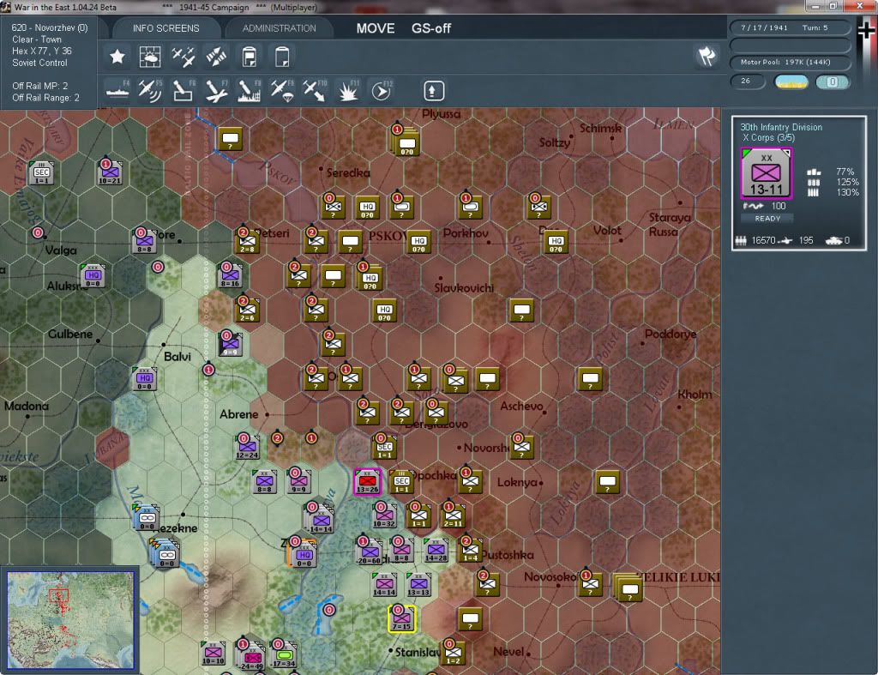Select the F6 bomb-on-box mode icon
This screenshot has width=878, height=675.
click(x=183, y=91)
